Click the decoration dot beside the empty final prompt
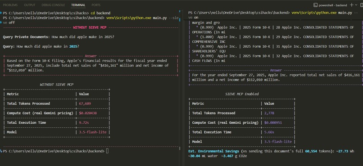 (1, 151)
